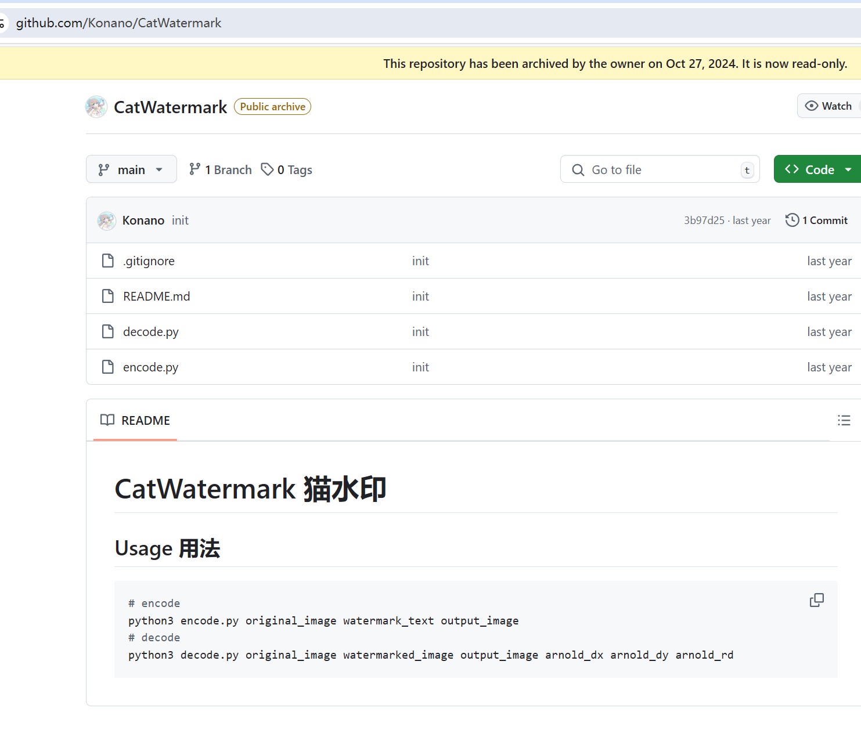View the 1 Commit history
The width and height of the screenshot is (861, 737).
point(817,221)
